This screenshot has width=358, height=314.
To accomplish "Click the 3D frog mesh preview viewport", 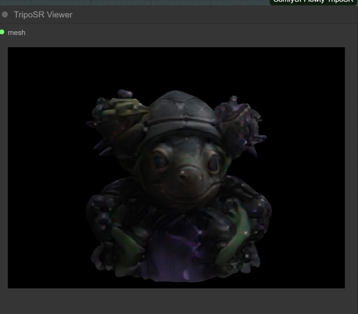I will 176,168.
